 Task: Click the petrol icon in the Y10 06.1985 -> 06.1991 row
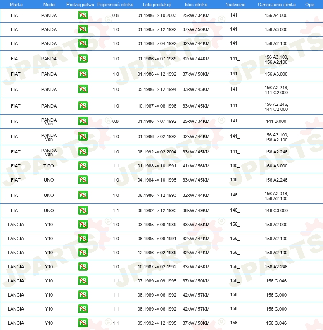pyautogui.click(x=83, y=239)
